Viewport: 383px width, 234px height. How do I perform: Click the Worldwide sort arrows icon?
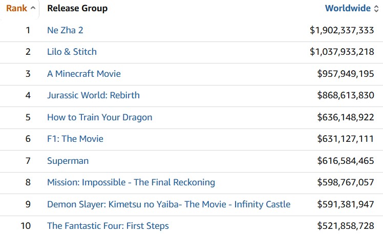[376, 8]
